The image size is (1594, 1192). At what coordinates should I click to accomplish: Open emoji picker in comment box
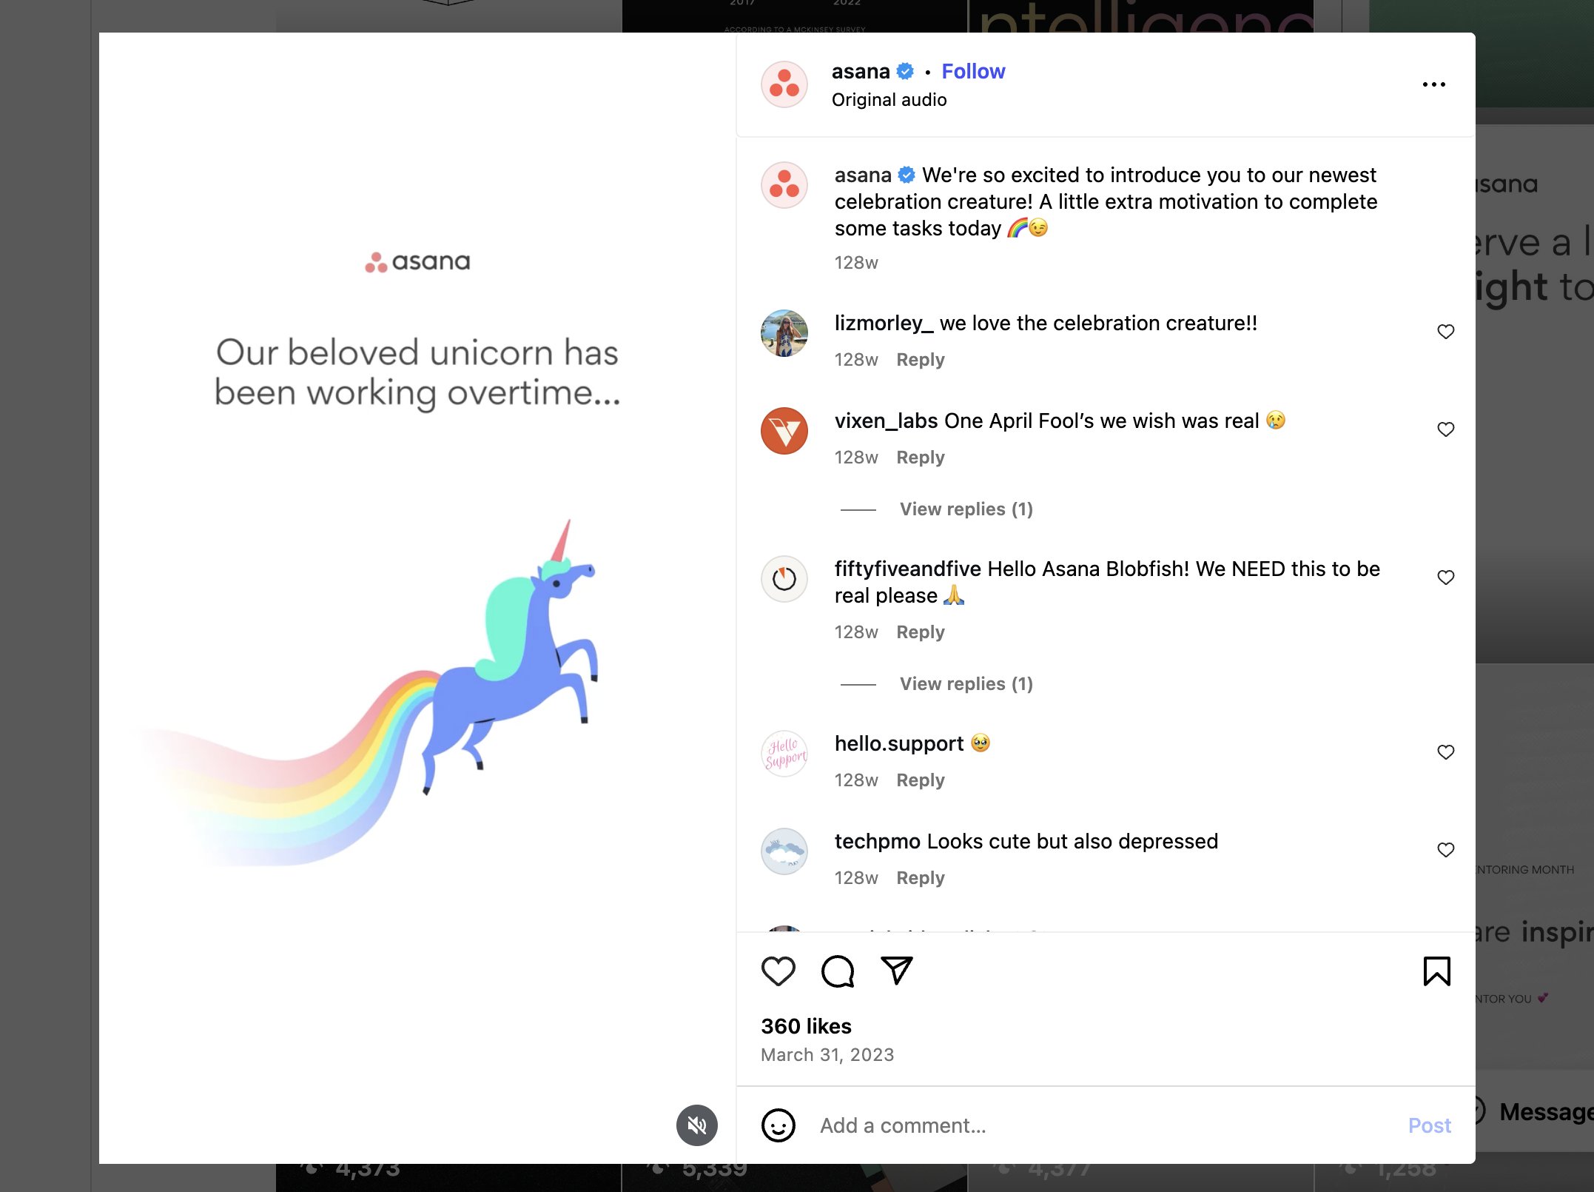point(778,1125)
